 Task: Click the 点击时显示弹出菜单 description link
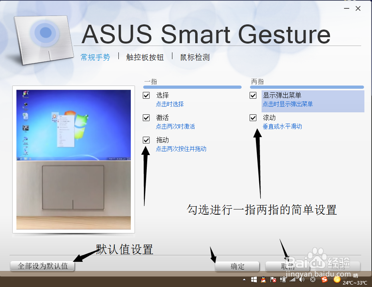pos(288,104)
